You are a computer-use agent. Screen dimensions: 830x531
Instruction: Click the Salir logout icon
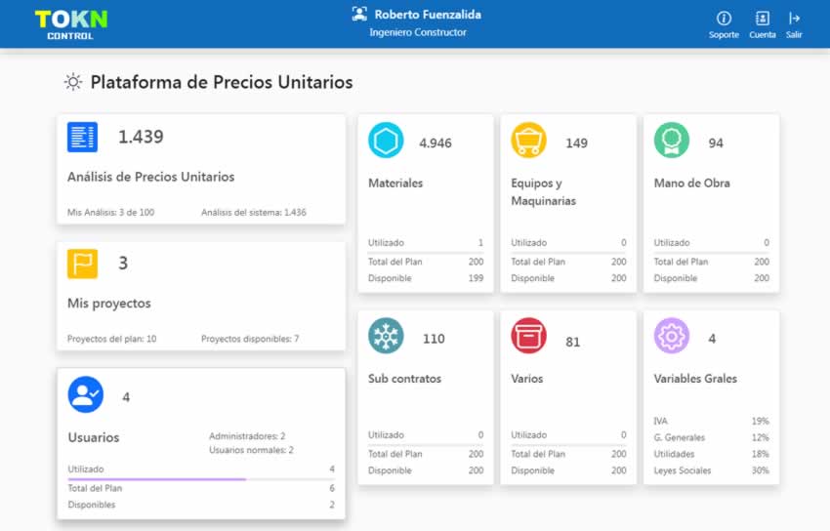[x=794, y=19]
